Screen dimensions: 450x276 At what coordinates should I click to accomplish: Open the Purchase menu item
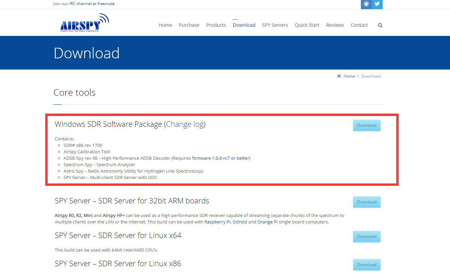(x=189, y=25)
